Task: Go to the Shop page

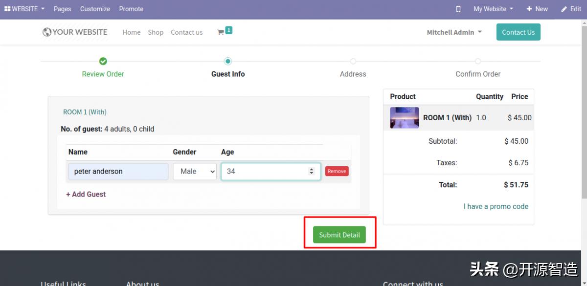Action: [x=156, y=32]
